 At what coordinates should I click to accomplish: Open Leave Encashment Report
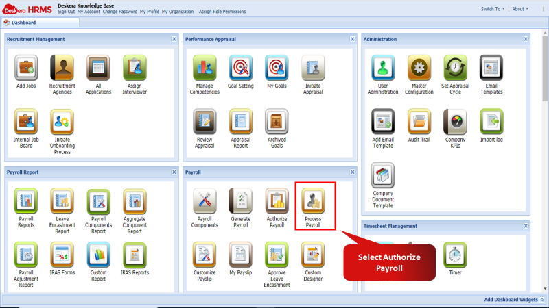point(62,201)
